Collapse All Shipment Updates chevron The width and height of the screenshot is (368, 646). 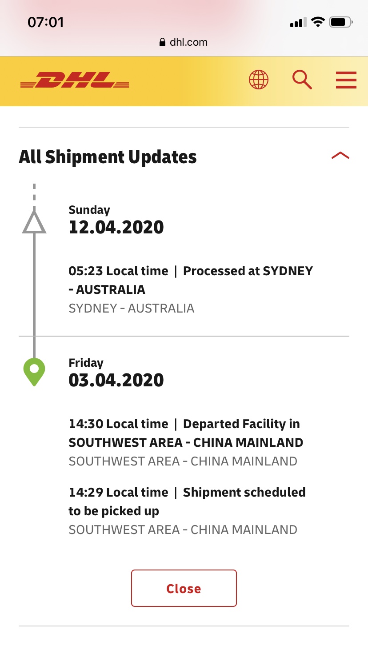point(340,156)
